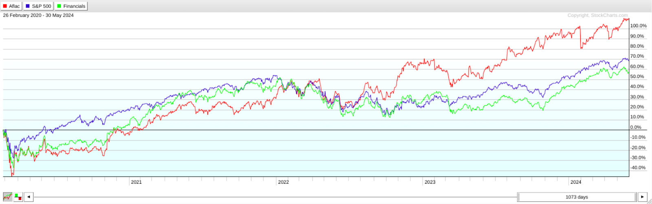
Task: Click the 2024 marker on the time axis
Action: (x=576, y=182)
